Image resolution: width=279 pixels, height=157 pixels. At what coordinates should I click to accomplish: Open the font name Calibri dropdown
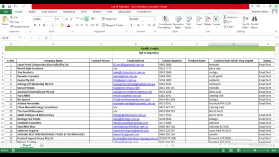(x=54, y=19)
